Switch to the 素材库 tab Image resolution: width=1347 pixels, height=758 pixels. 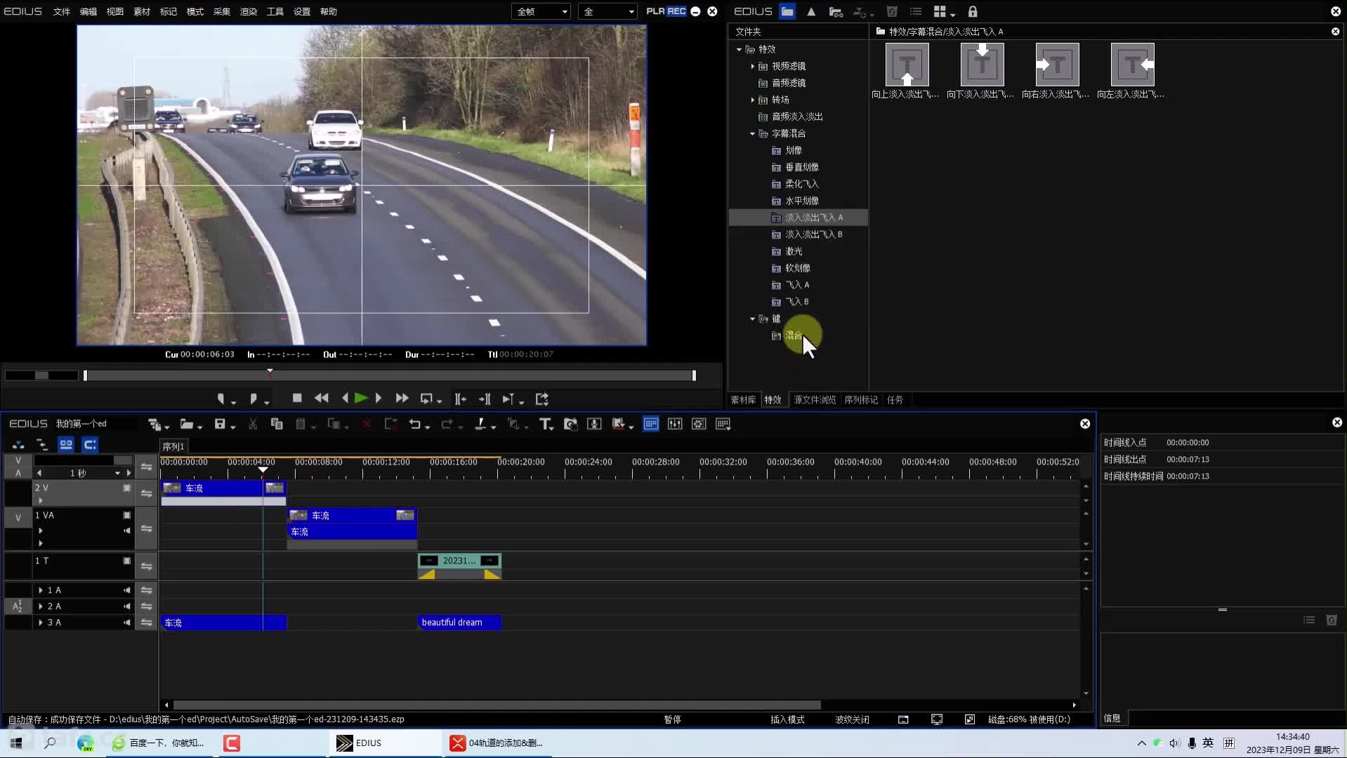743,399
